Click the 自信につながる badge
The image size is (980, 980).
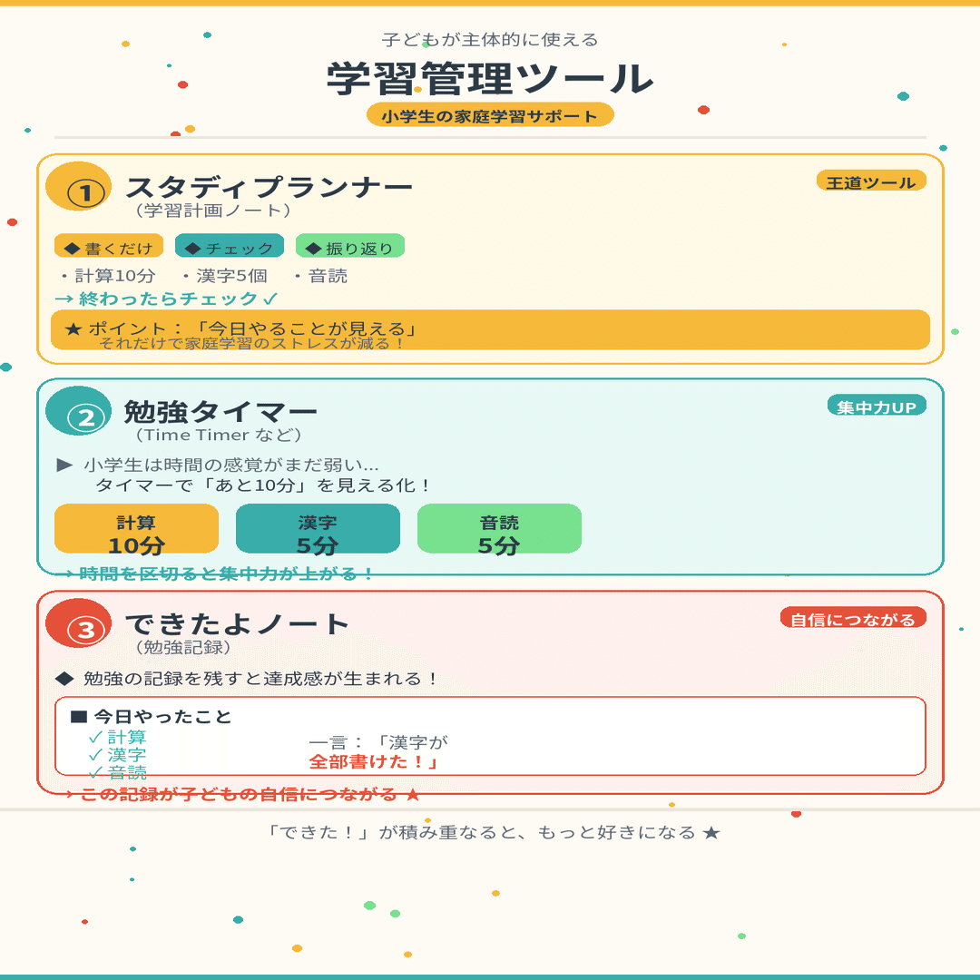[853, 619]
